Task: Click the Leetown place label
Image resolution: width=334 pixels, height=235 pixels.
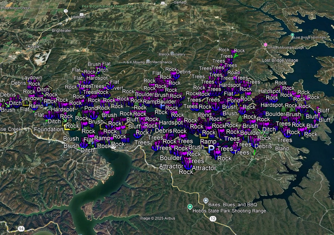Action: pos(78,17)
